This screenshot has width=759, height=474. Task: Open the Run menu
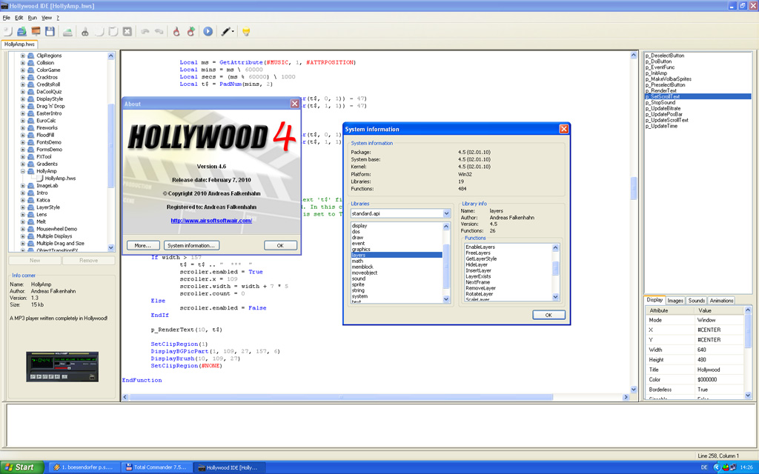[x=33, y=18]
